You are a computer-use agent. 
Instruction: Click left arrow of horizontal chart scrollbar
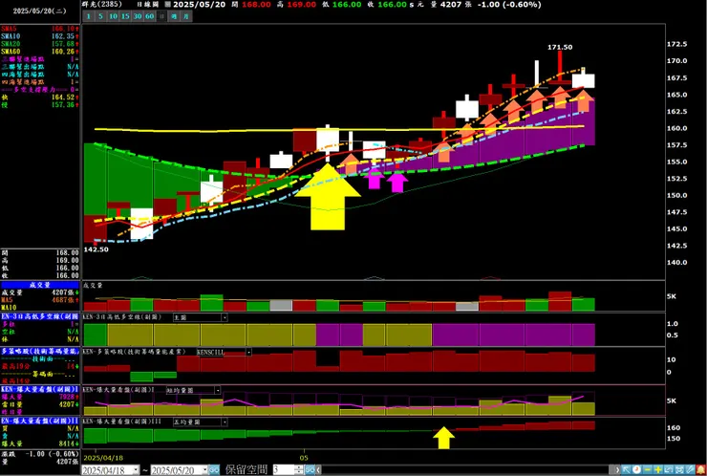pos(318,469)
